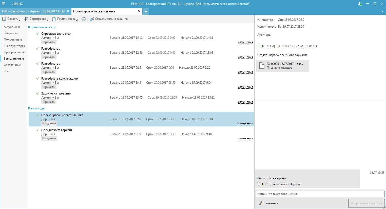Add a new tab with plus button
386x209 pixels.
coord(146,11)
